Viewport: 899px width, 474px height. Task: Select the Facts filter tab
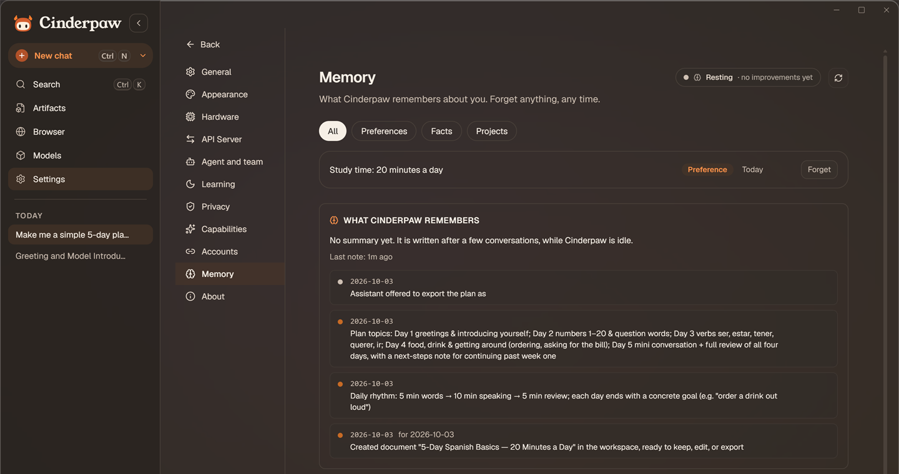441,131
